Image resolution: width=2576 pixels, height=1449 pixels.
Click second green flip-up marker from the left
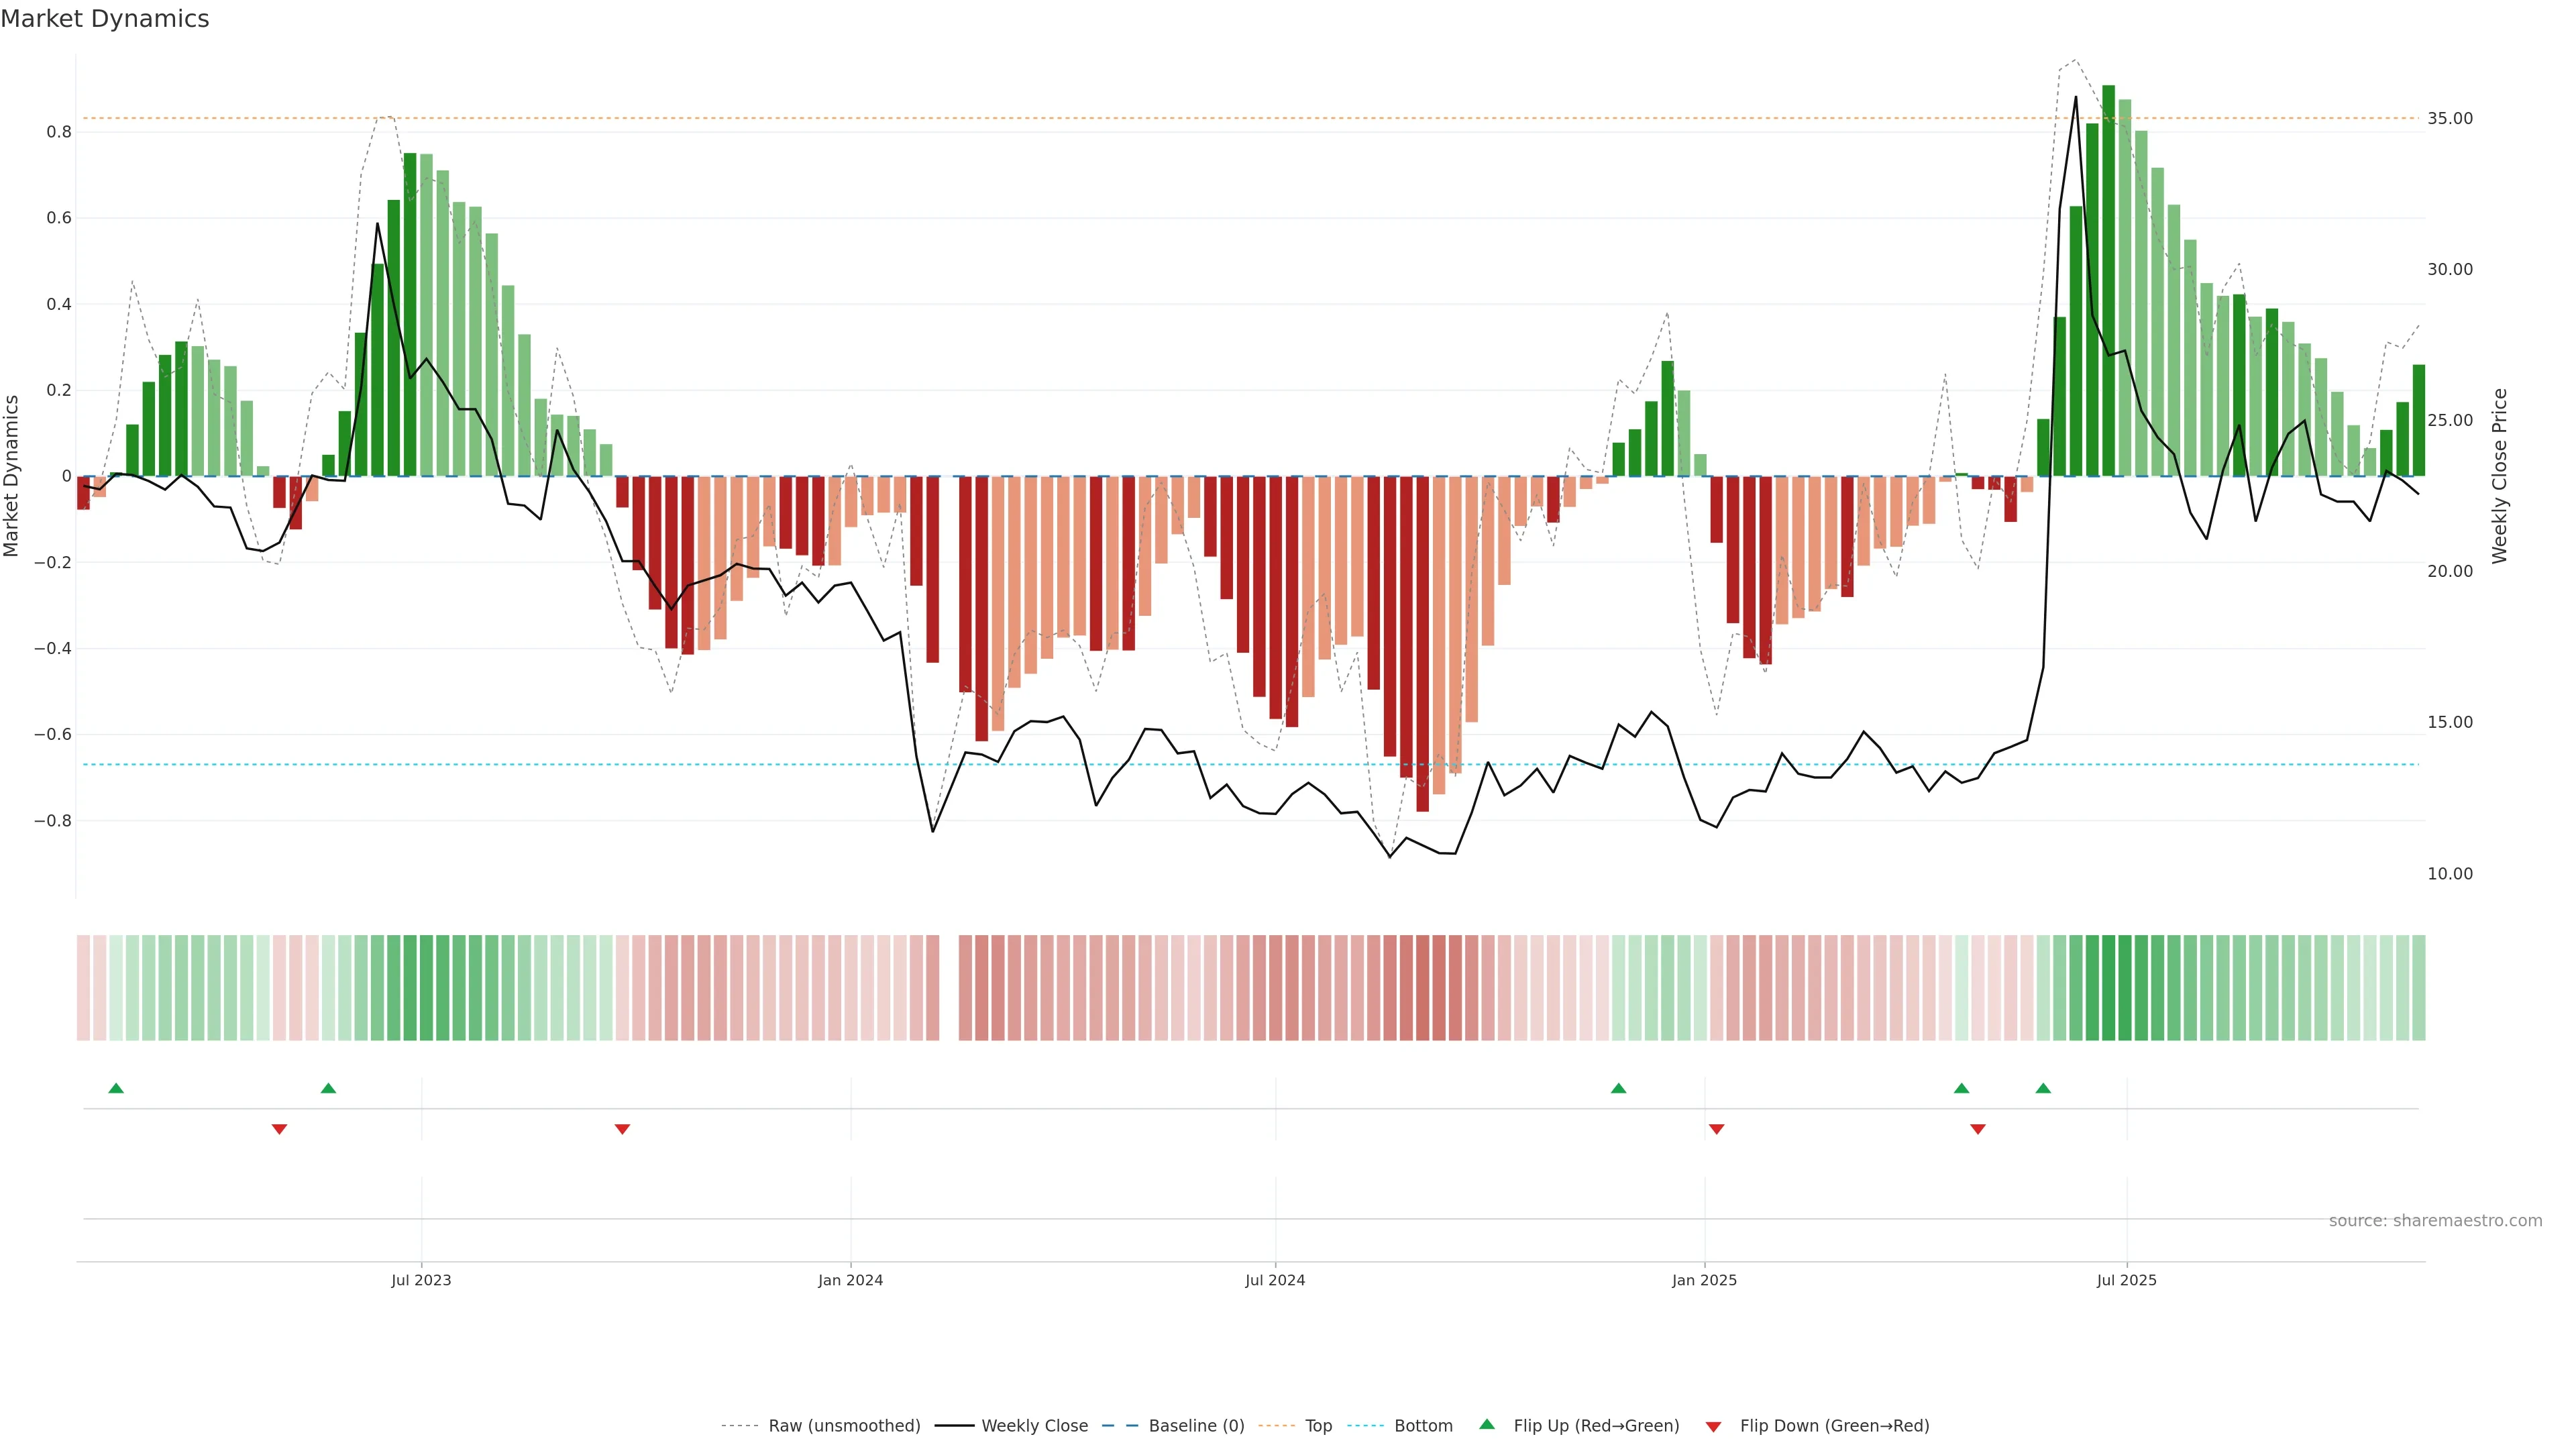click(x=328, y=1088)
